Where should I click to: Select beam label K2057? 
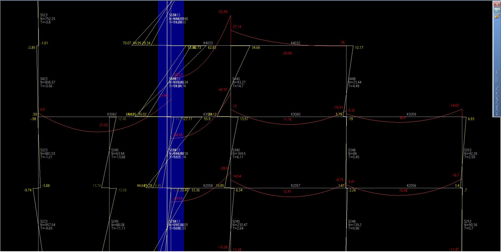[295, 186]
